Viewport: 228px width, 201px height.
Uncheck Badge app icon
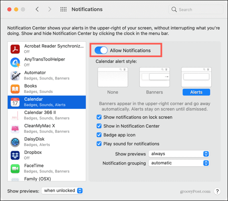[x=99, y=135]
